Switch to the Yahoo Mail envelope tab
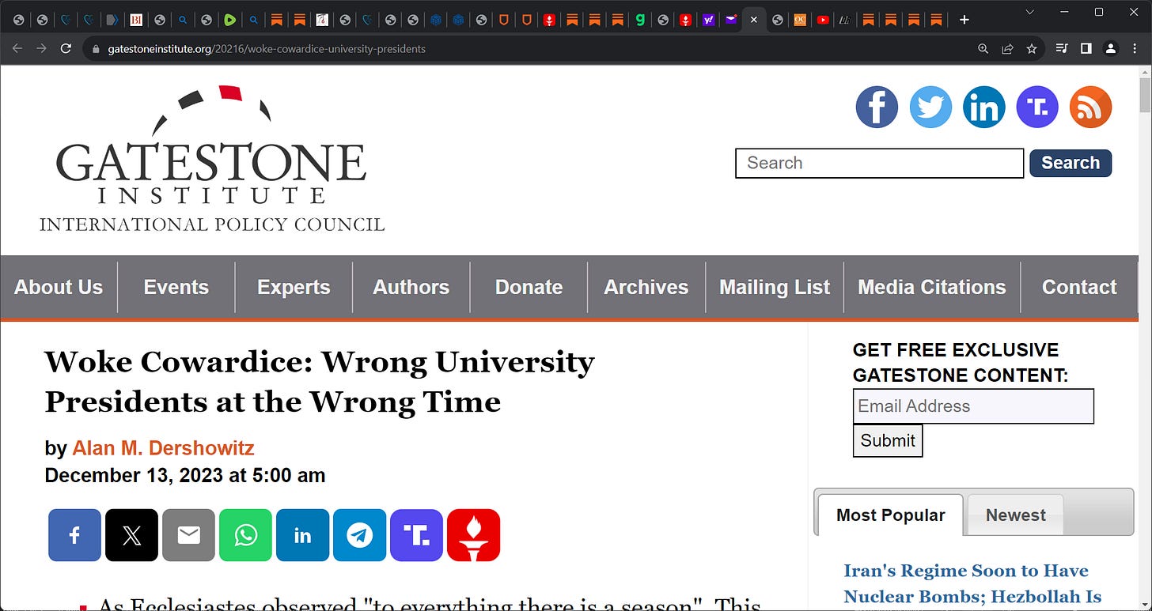This screenshot has height=611, width=1152. pyautogui.click(x=731, y=20)
